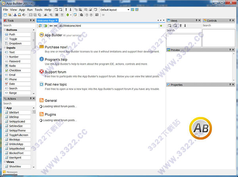The height and width of the screenshot is (177, 238).
Task: Close the Welcome Page tab
Action: point(56,20)
